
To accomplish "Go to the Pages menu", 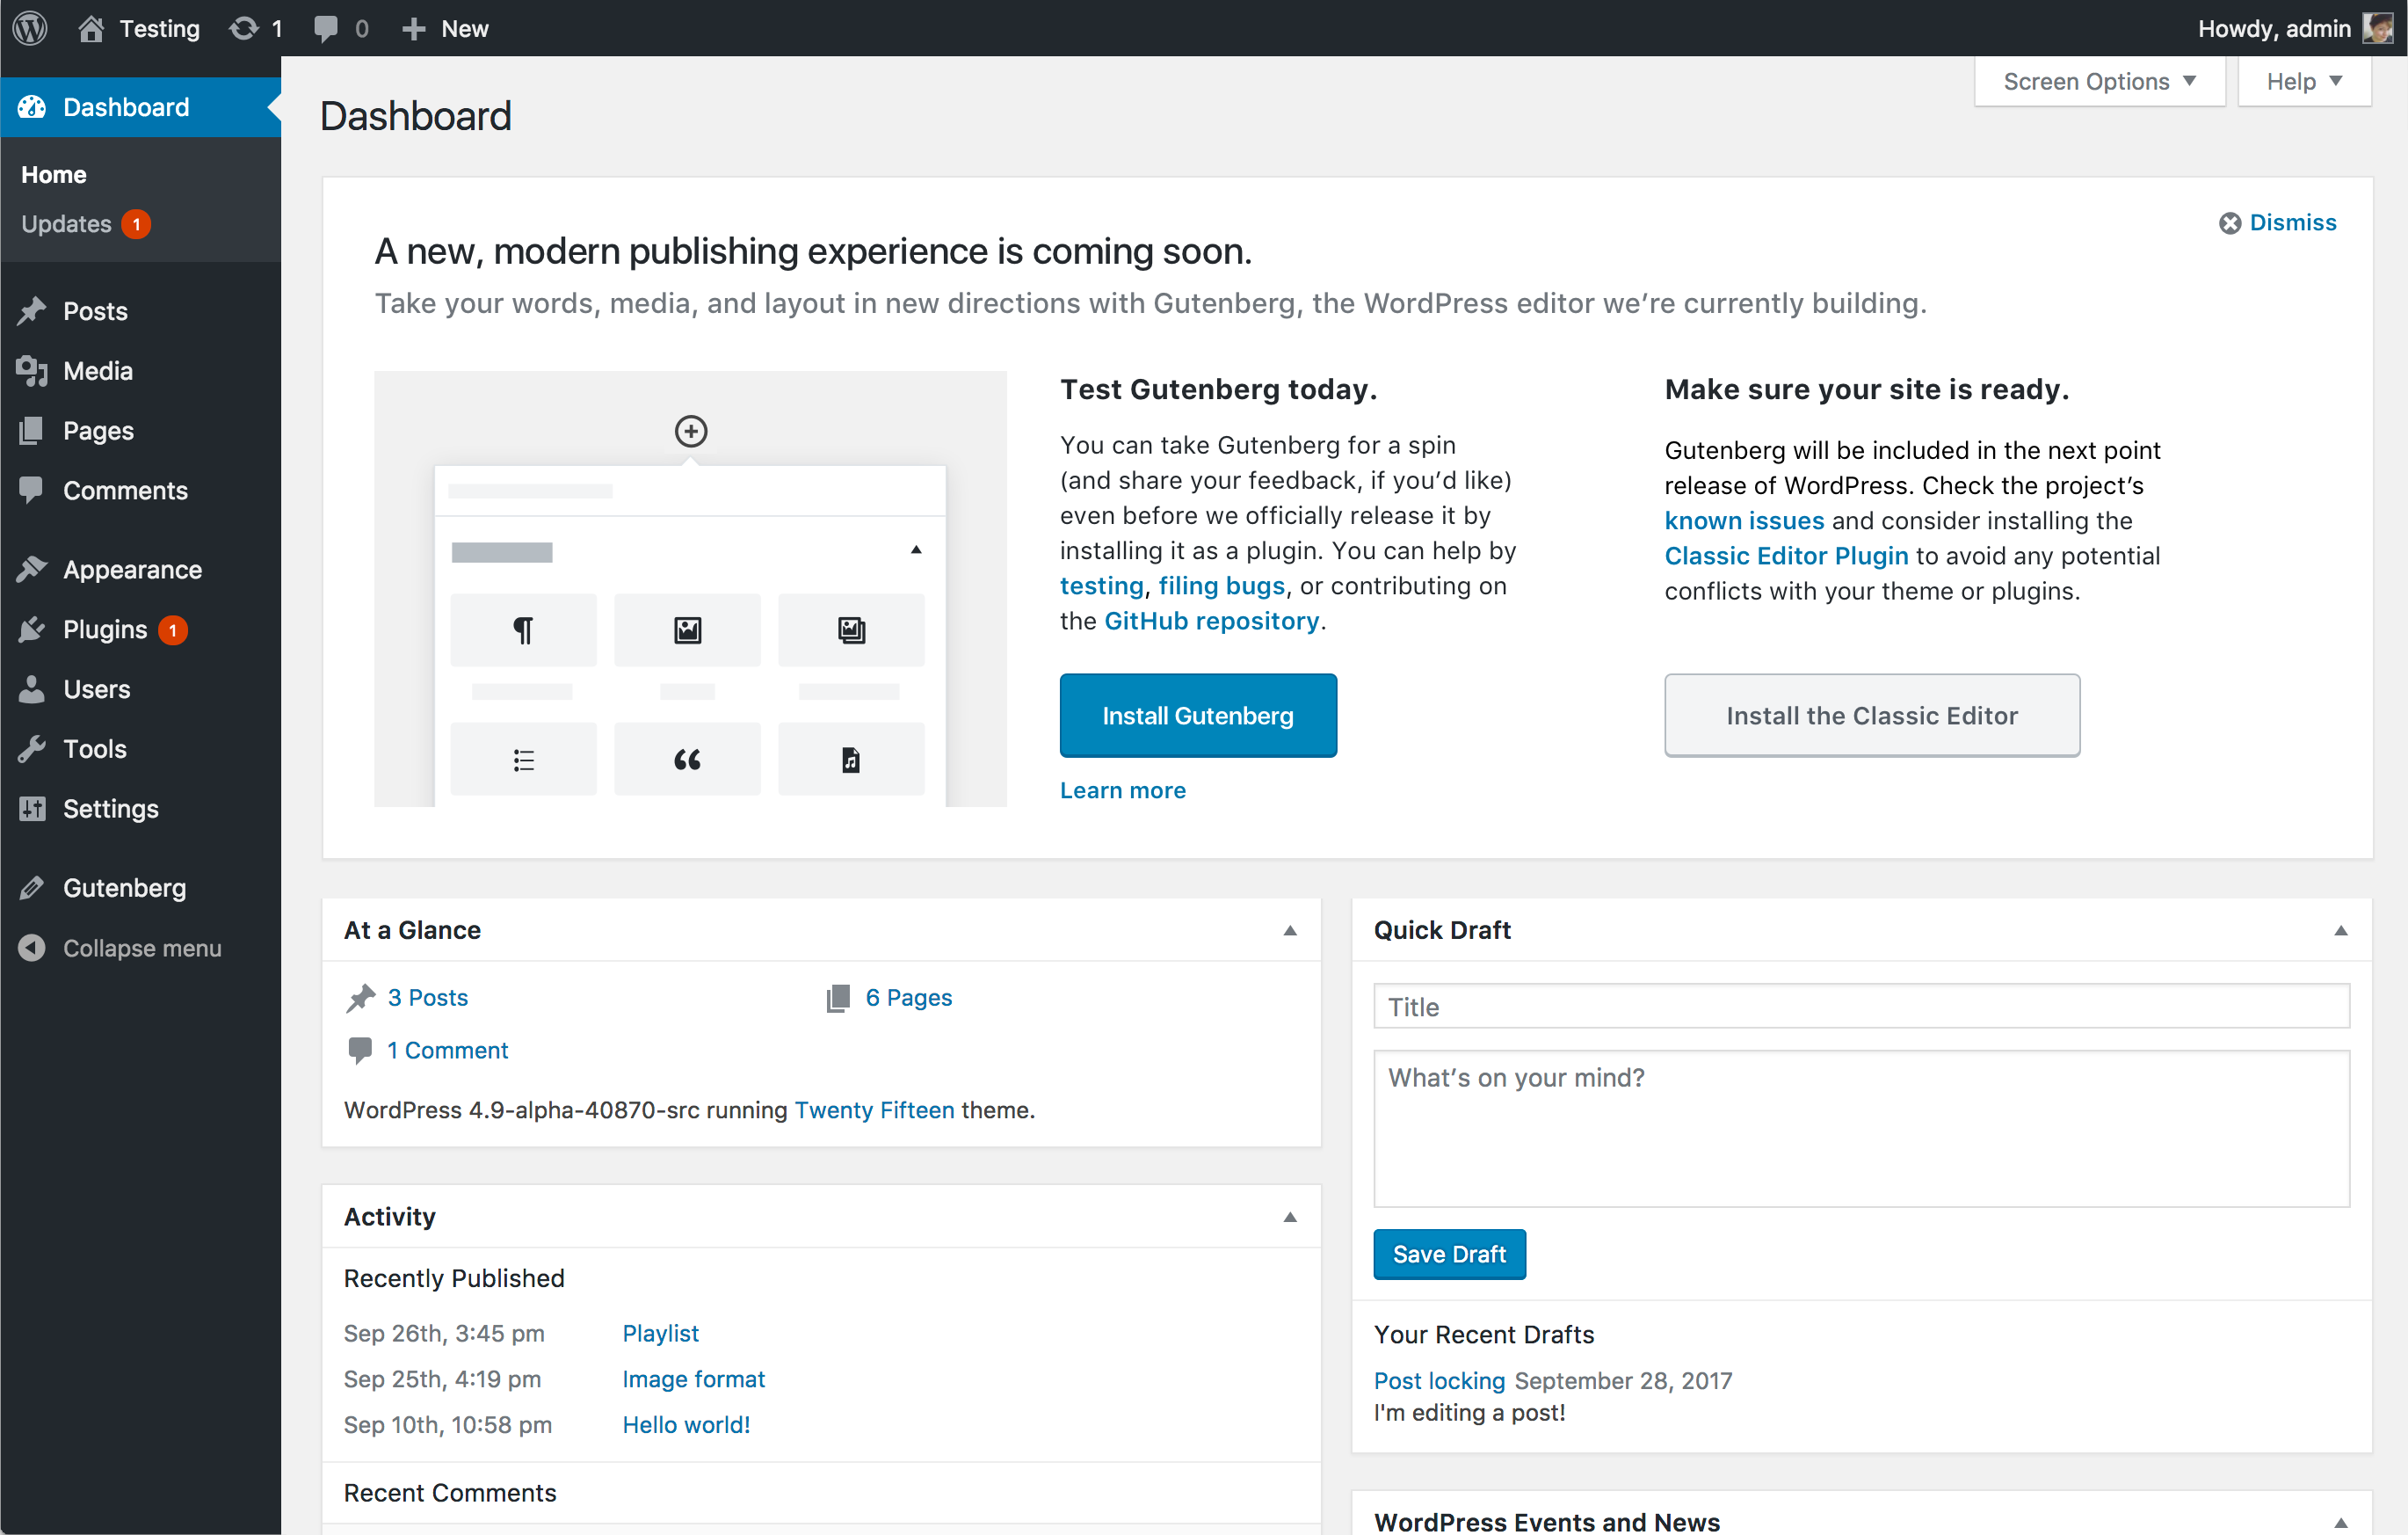I will tap(140, 430).
